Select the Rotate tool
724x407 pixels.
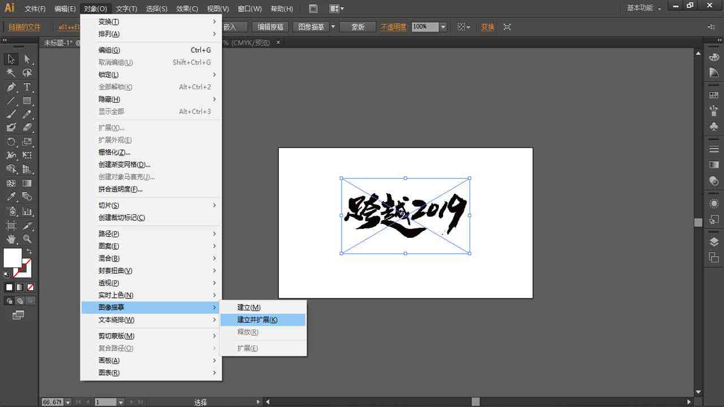pyautogui.click(x=11, y=142)
